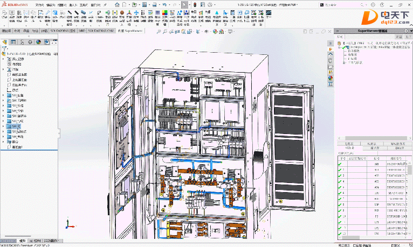Expand the Annotations node in the feature tree
413x247 pixels.
[3, 69]
